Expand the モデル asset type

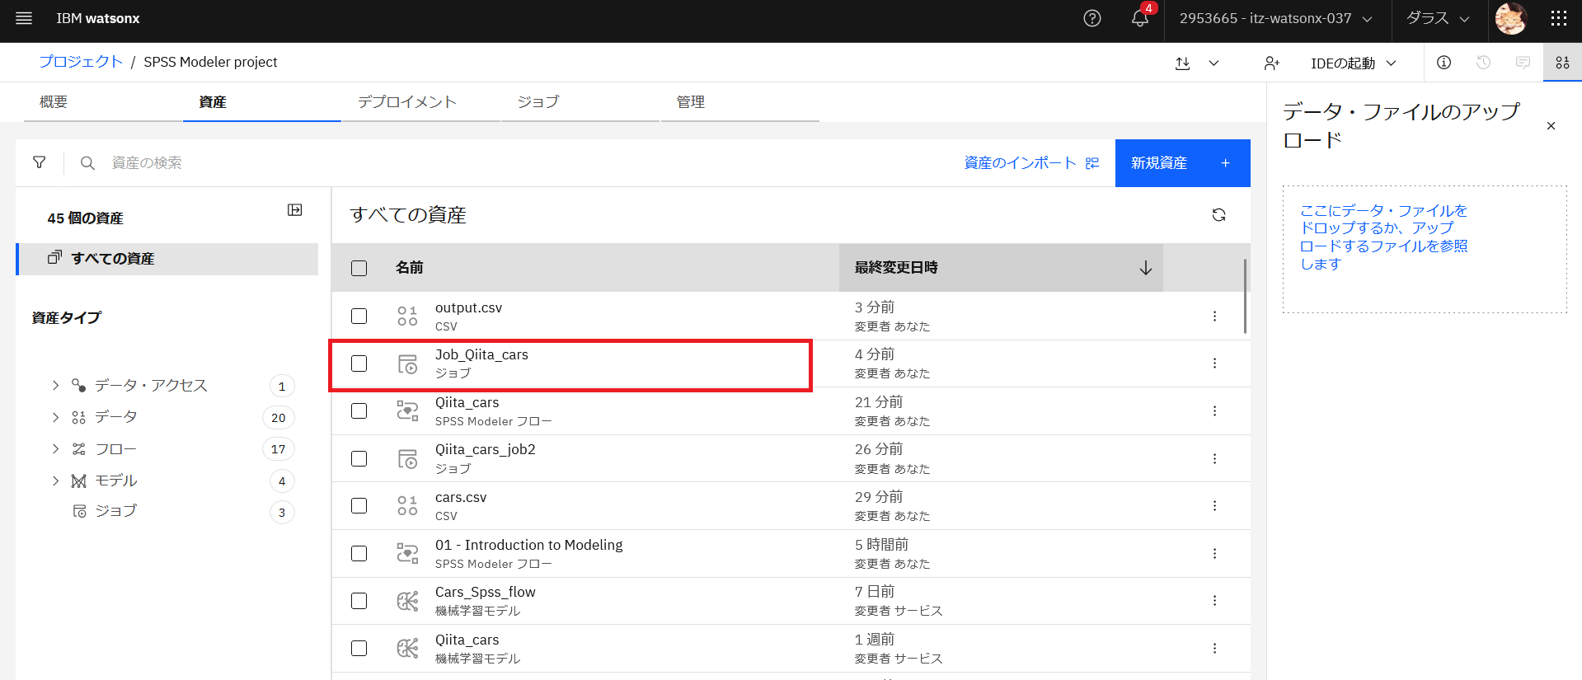click(x=55, y=481)
